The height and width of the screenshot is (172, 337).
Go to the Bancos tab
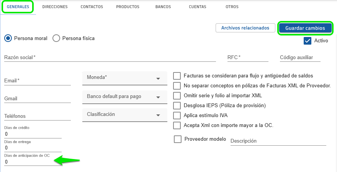tap(163, 7)
